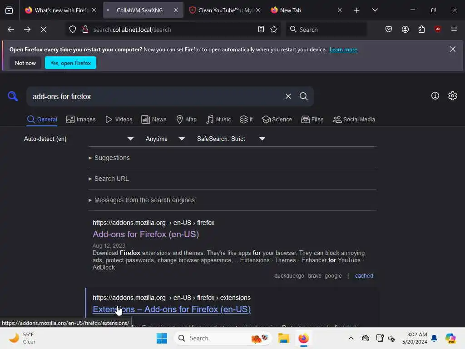
Task: Switch to the Map category
Action: 186,120
